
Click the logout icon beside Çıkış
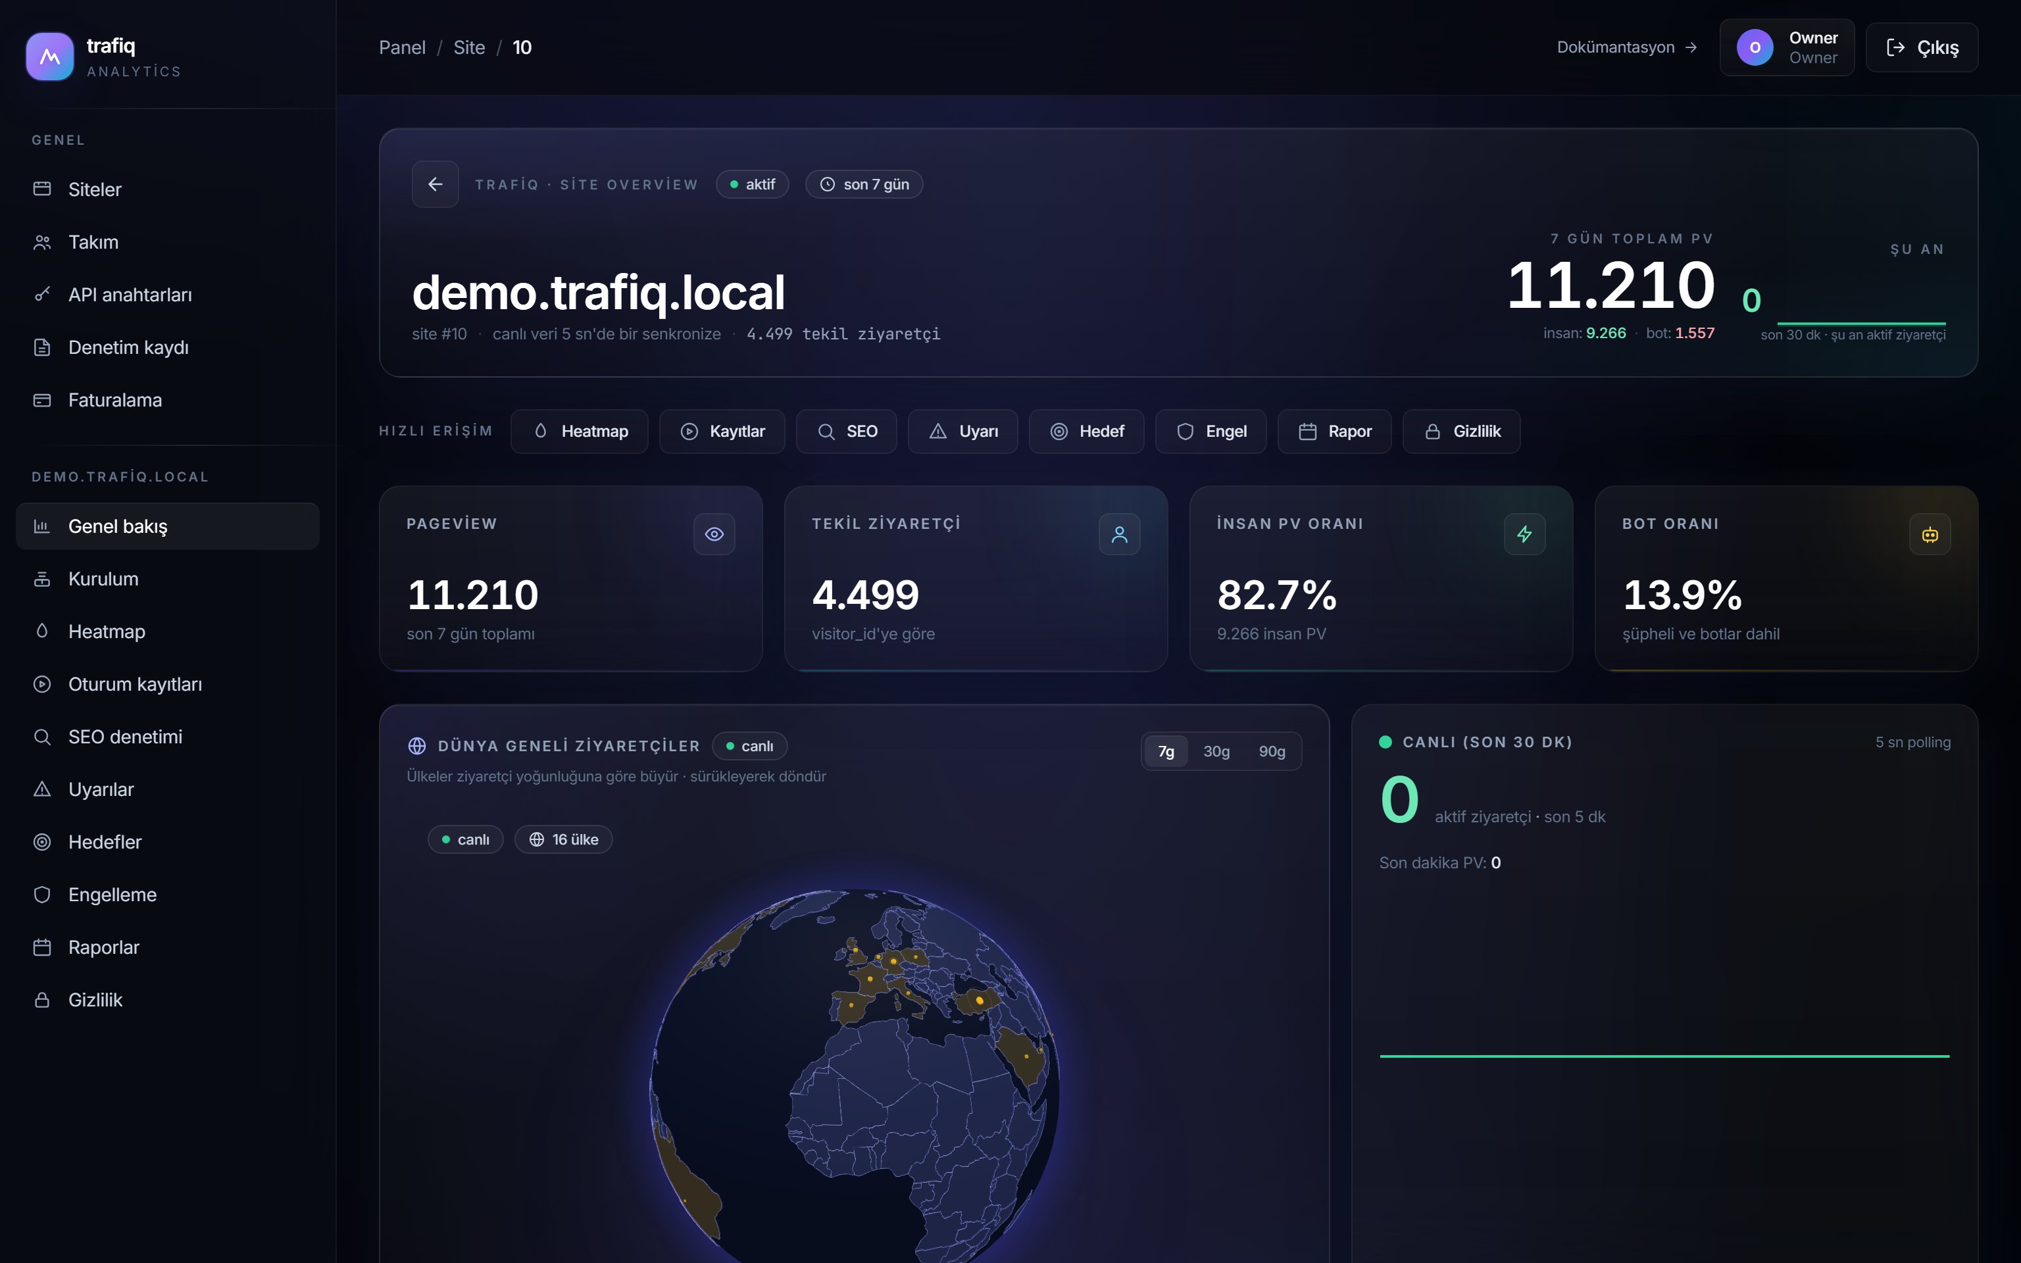click(x=1896, y=47)
